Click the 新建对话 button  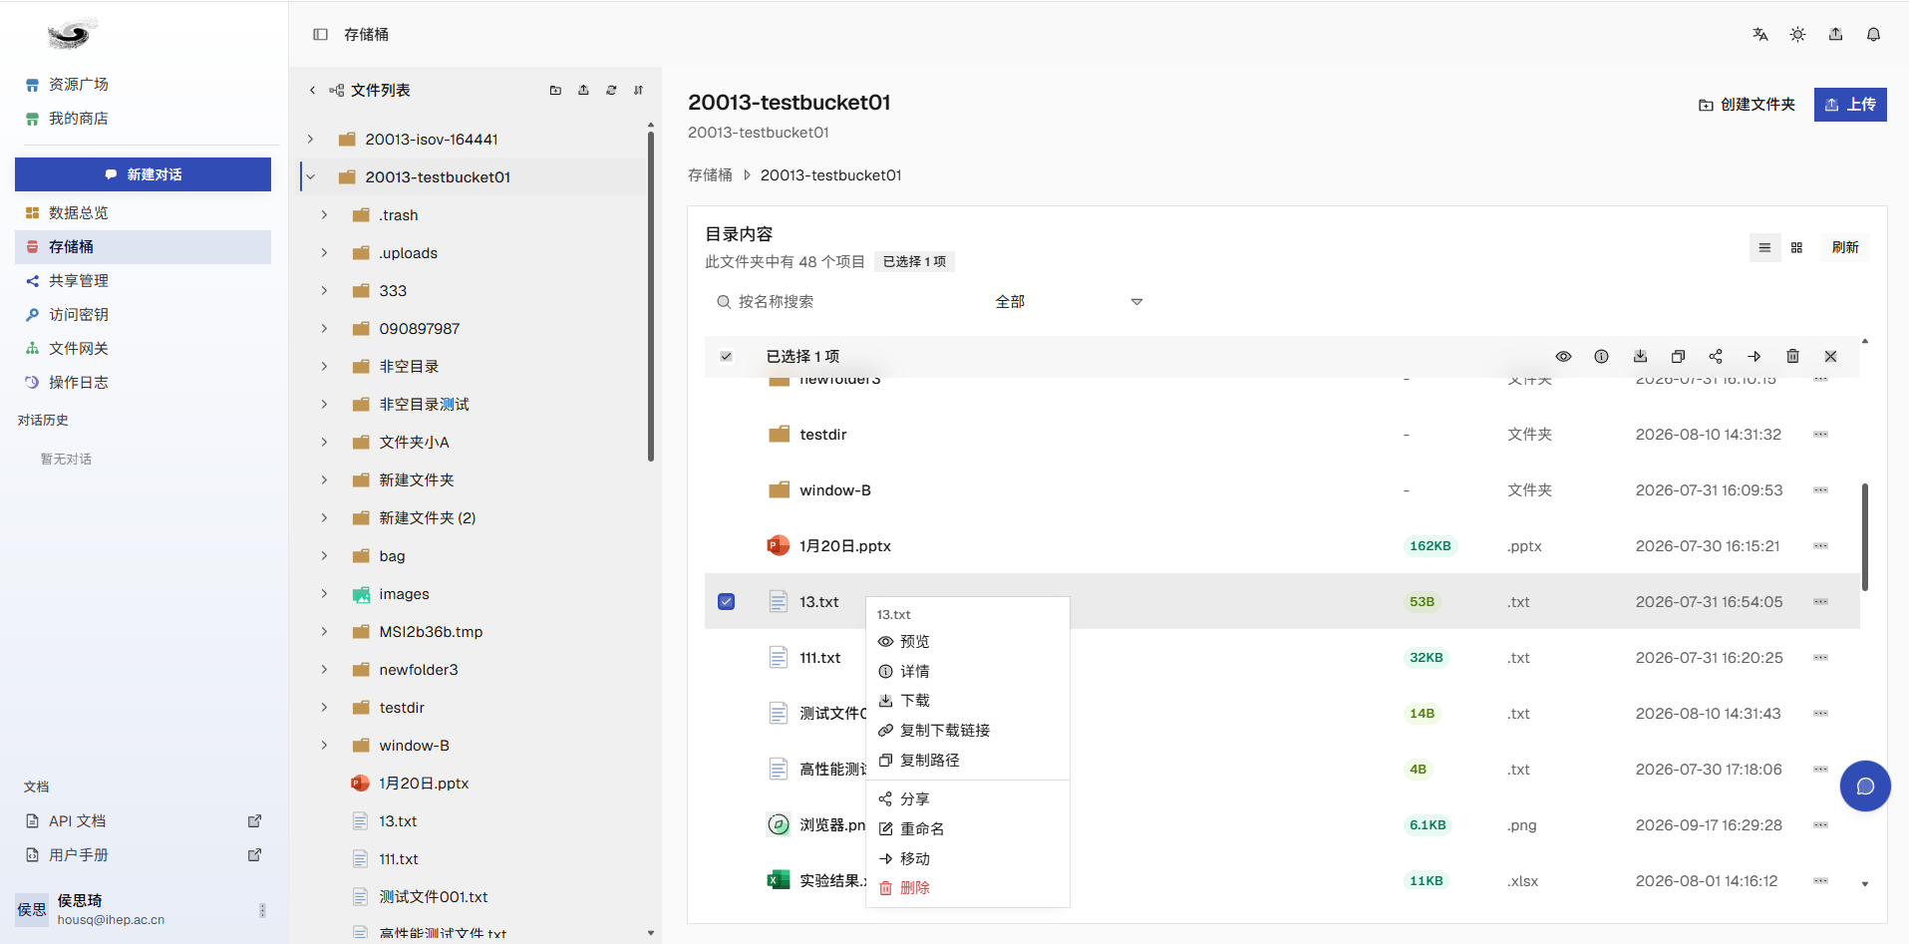pos(143,174)
